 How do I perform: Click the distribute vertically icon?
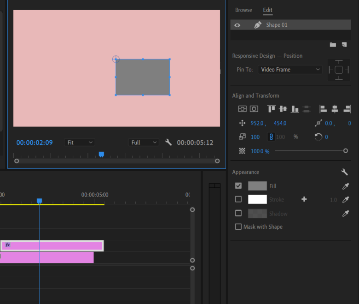307,109
